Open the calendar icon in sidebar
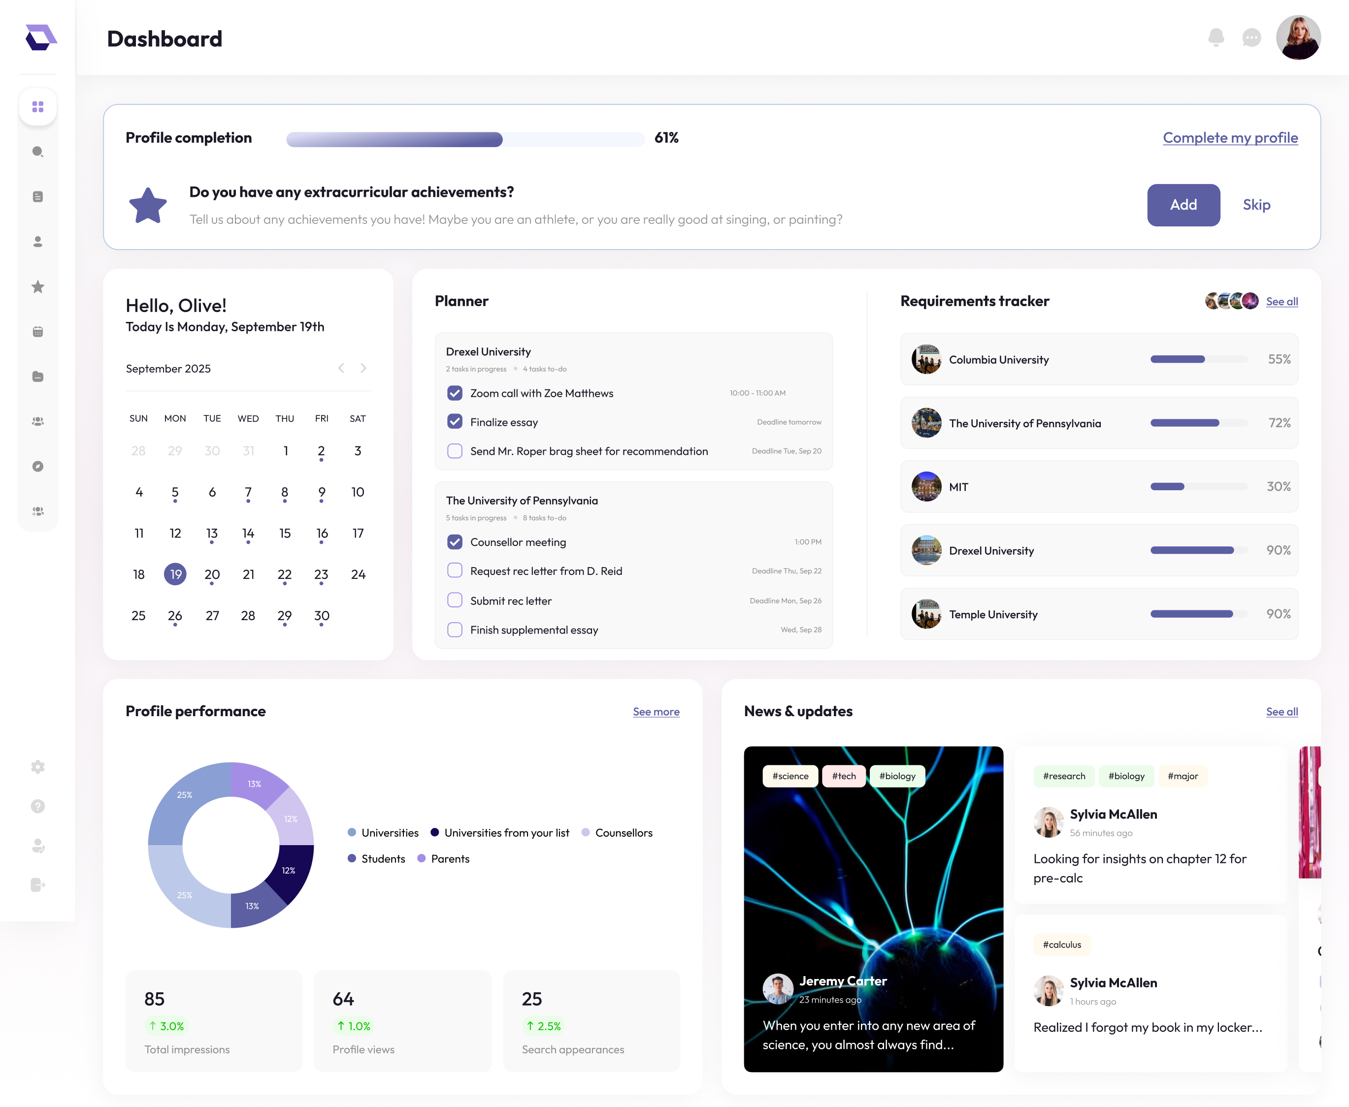Viewport: 1349px width, 1107px height. click(x=37, y=332)
